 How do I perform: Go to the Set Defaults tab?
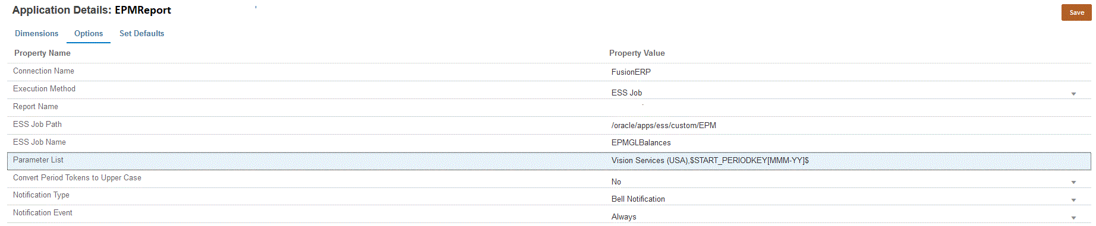pyautogui.click(x=141, y=34)
